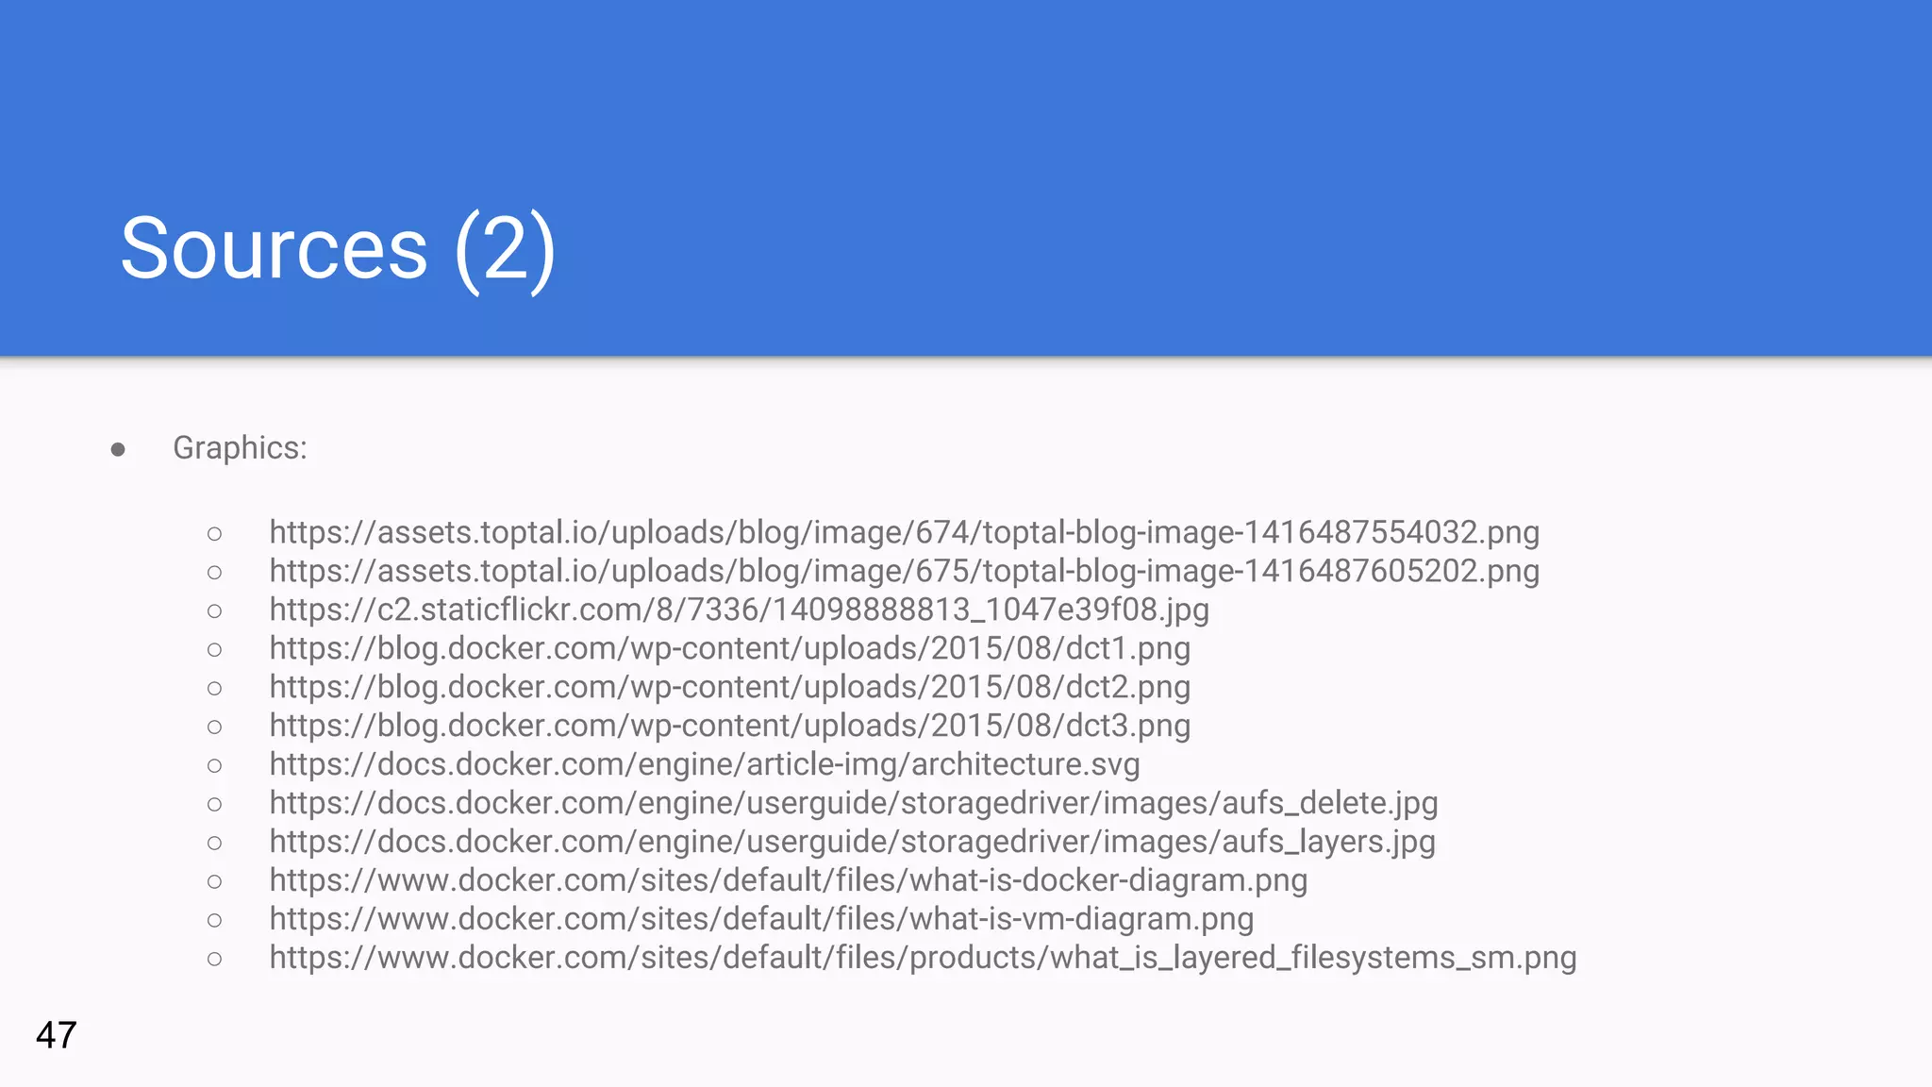Viewport: 1932px width, 1087px height.
Task: Click the hollow bullet before the layered_filesystems link
Action: pyautogui.click(x=214, y=960)
